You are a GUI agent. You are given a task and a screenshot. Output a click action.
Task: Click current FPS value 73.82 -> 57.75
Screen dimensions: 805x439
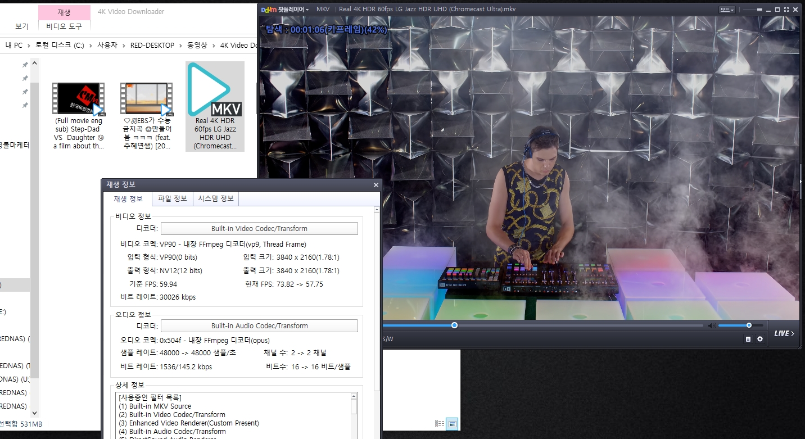300,284
